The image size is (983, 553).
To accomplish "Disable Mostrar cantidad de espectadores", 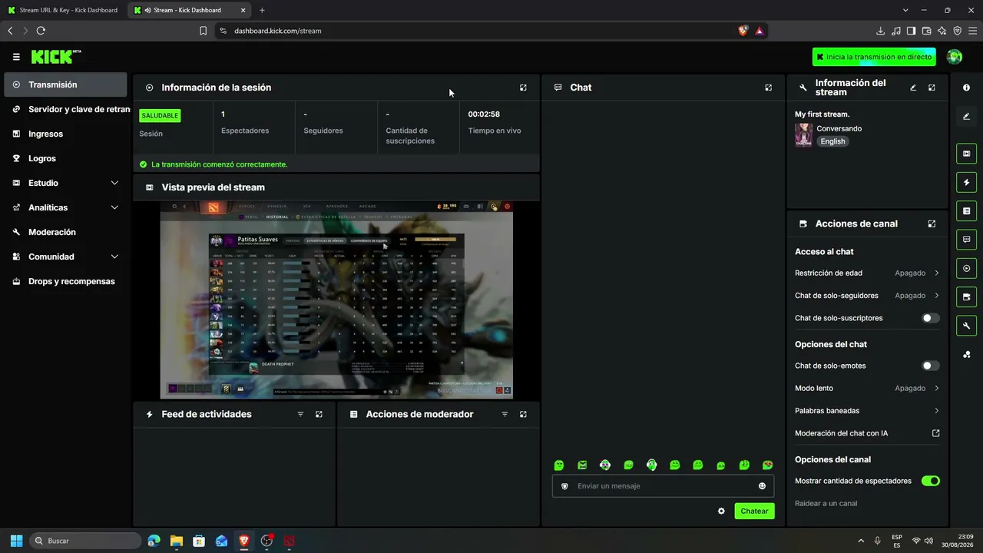I will click(x=930, y=481).
